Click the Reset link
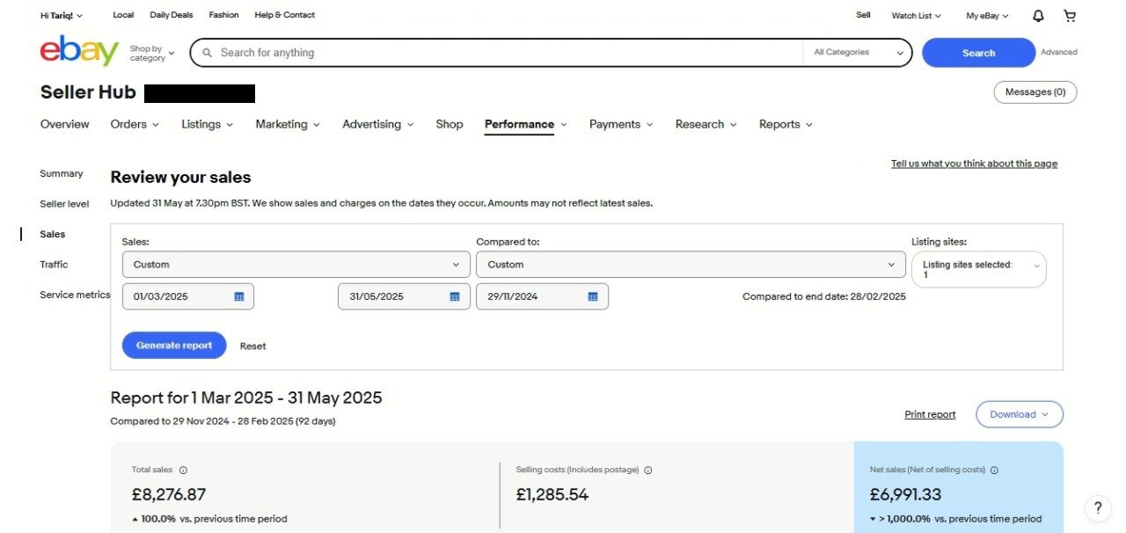This screenshot has height=533, width=1126. [252, 347]
